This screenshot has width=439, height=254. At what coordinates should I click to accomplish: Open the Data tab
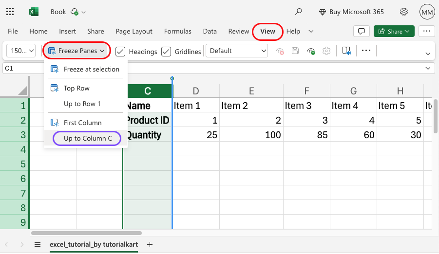click(210, 31)
